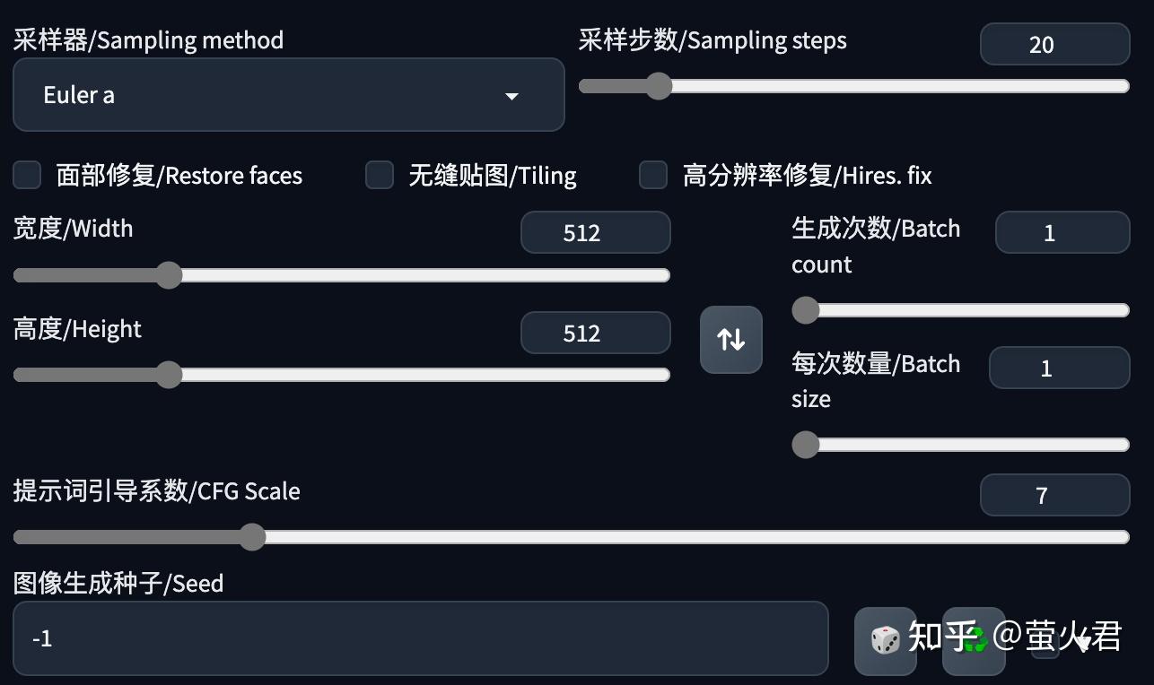Click the Batch count value box showing 1
Screen dimensions: 1154x685
[x=1062, y=232]
